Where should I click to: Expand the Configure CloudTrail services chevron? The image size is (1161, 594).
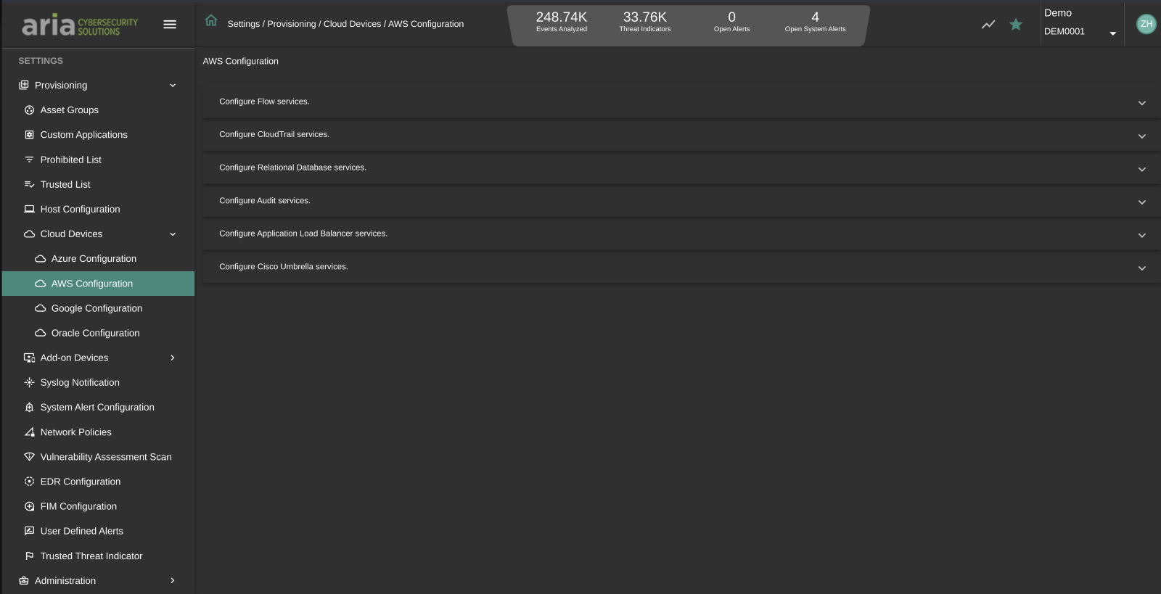pyautogui.click(x=1142, y=136)
